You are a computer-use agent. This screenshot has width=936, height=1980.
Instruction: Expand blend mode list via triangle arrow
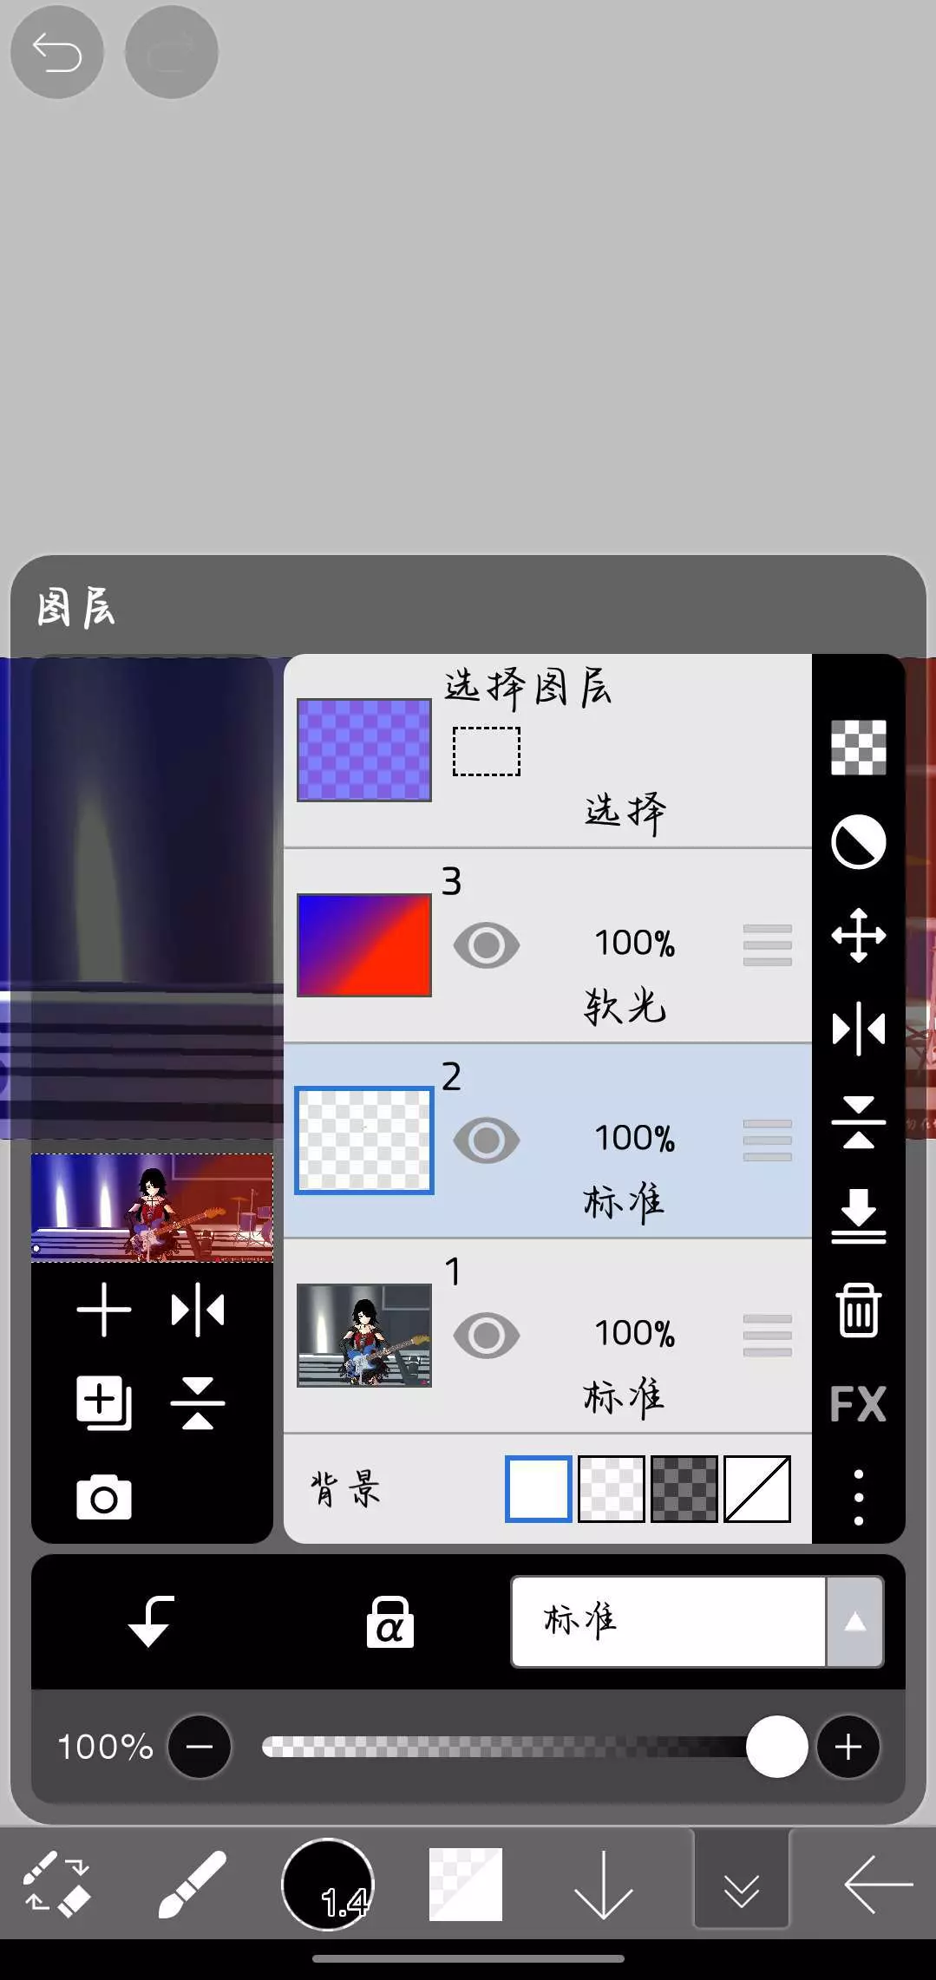855,1622
